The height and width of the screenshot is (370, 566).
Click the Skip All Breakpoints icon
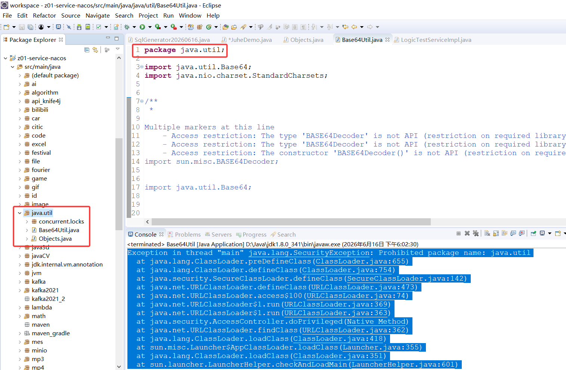[x=69, y=27]
